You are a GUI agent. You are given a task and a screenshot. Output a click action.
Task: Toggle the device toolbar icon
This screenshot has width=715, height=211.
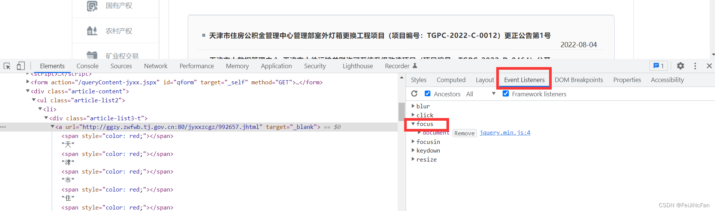pyautogui.click(x=21, y=66)
